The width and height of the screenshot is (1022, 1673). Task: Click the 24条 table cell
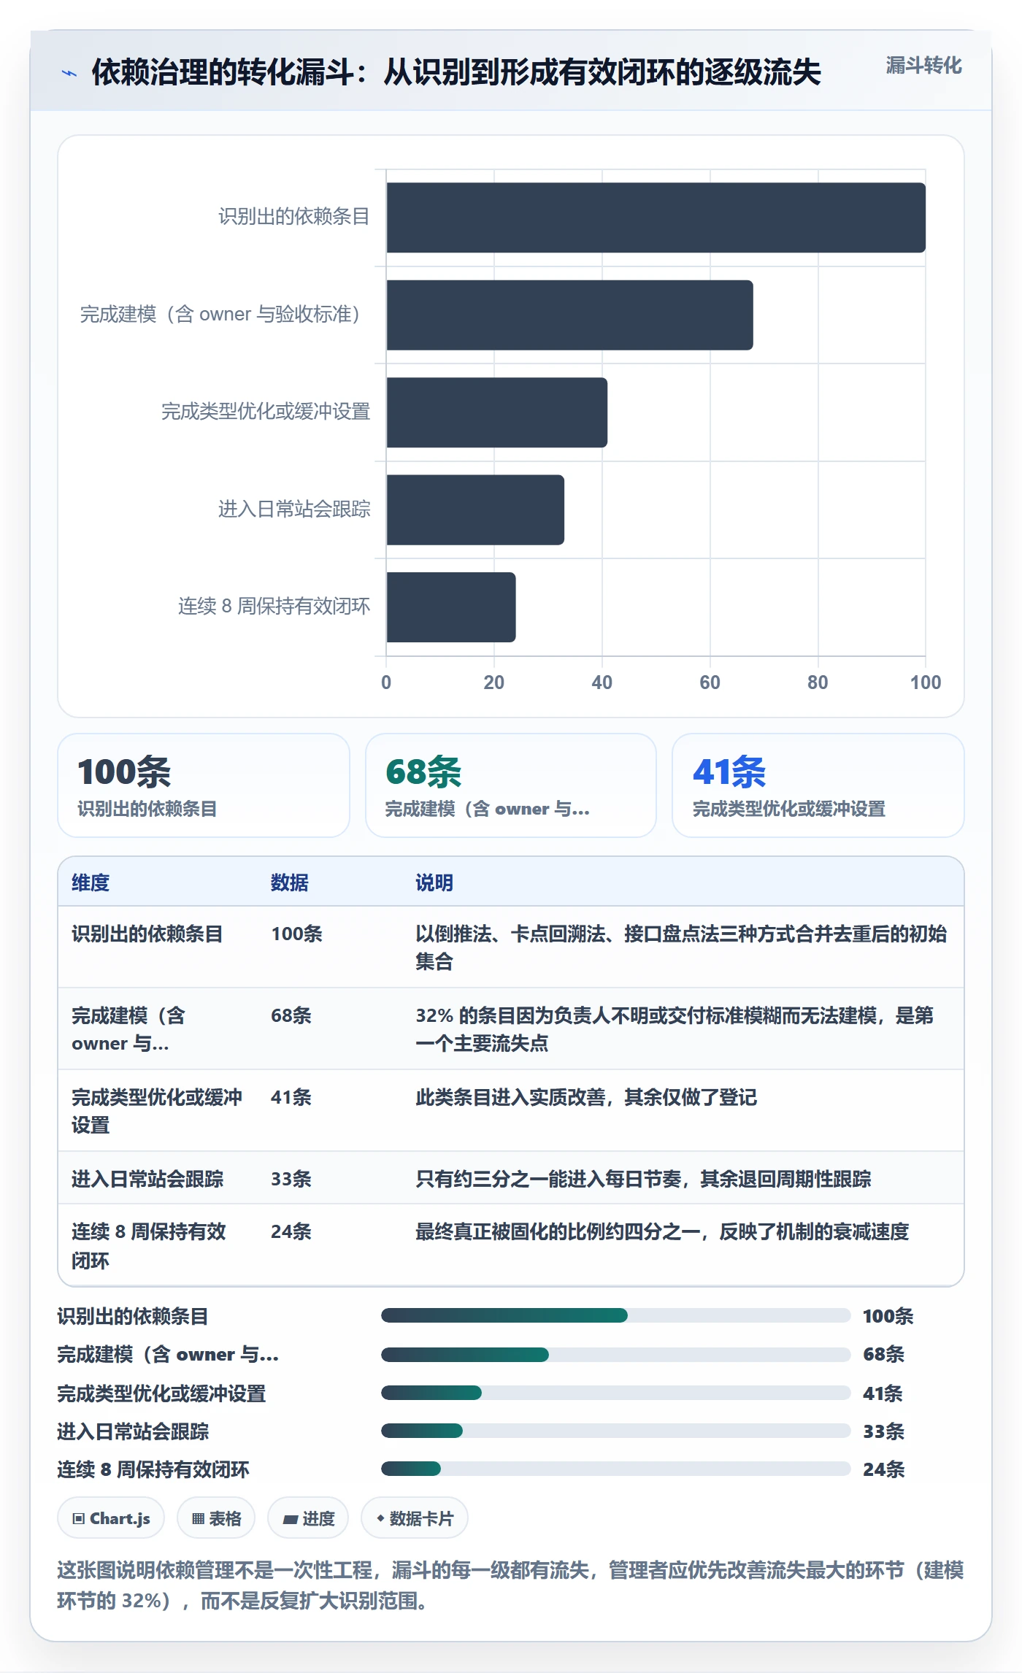point(291,1231)
